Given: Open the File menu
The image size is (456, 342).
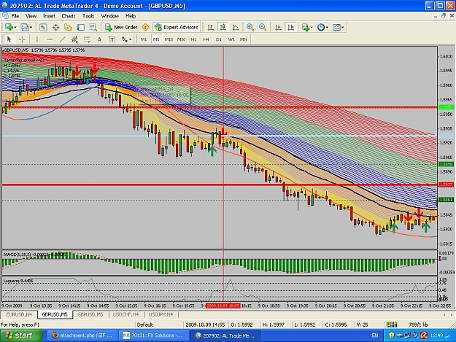Looking at the screenshot, I should [15, 16].
